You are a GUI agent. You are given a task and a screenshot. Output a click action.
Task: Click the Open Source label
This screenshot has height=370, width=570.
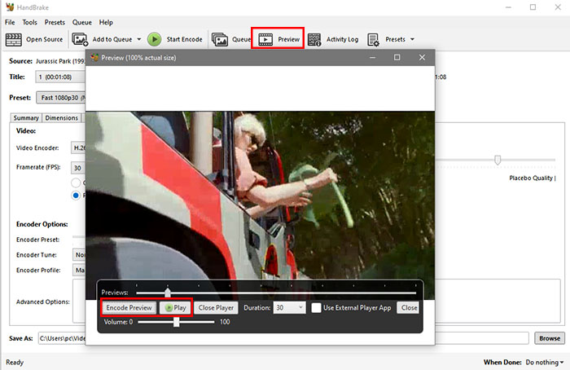point(44,39)
